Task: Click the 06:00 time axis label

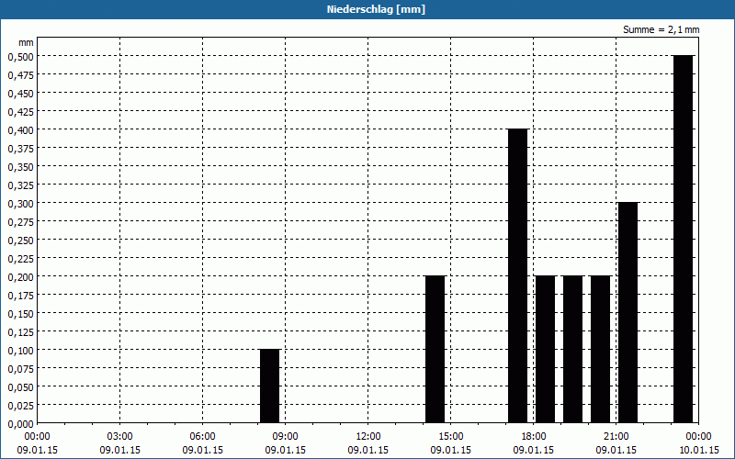Action: click(x=202, y=437)
